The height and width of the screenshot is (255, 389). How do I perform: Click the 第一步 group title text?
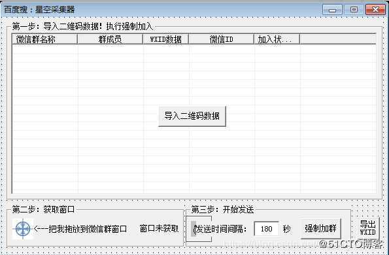pyautogui.click(x=82, y=26)
